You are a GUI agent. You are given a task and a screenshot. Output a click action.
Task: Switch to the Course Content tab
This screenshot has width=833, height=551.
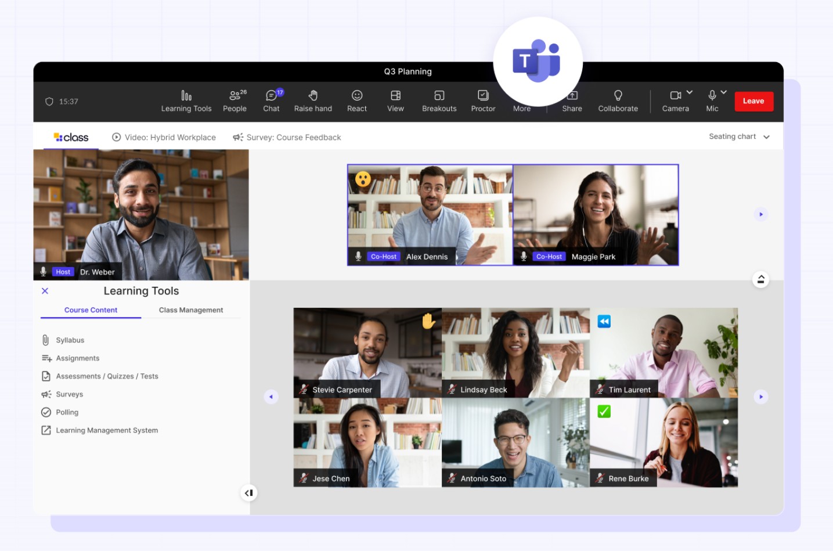tap(91, 310)
